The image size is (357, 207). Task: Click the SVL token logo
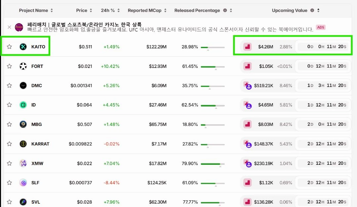pos(23,202)
